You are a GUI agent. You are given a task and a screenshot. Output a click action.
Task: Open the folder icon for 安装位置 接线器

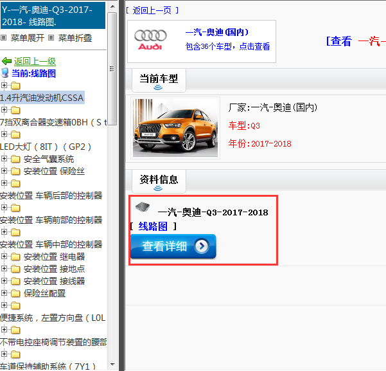tap(15, 281)
